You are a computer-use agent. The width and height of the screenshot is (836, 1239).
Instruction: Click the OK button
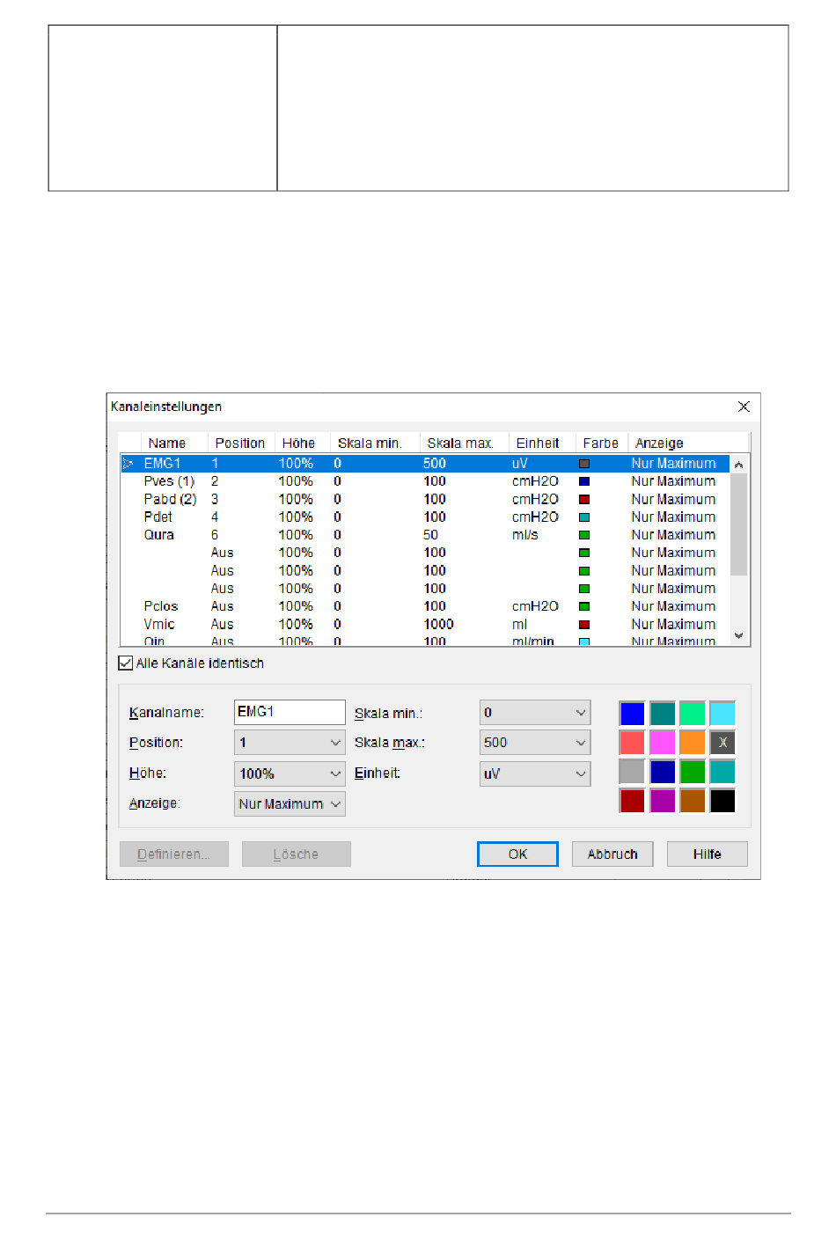click(x=517, y=854)
